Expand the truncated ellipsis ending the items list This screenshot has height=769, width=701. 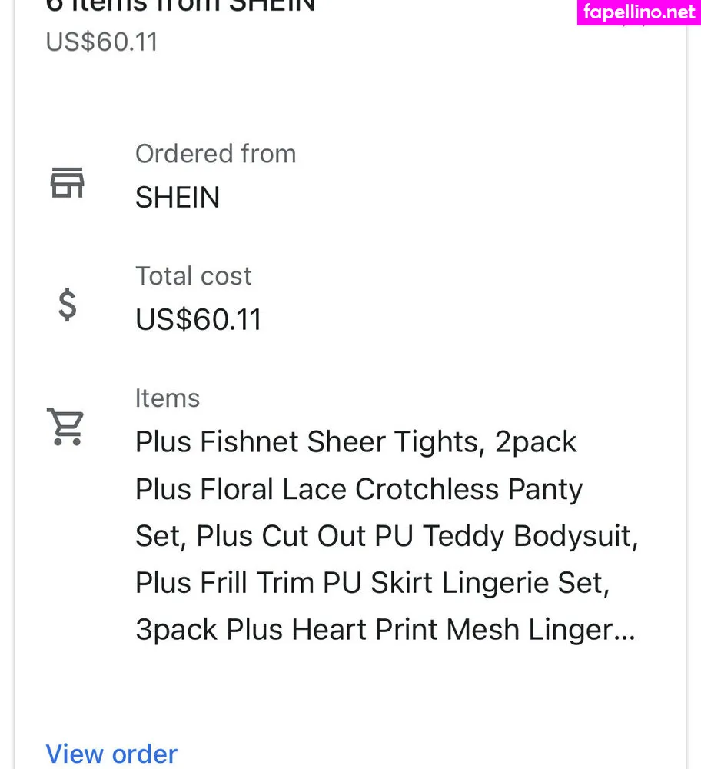[x=626, y=632]
